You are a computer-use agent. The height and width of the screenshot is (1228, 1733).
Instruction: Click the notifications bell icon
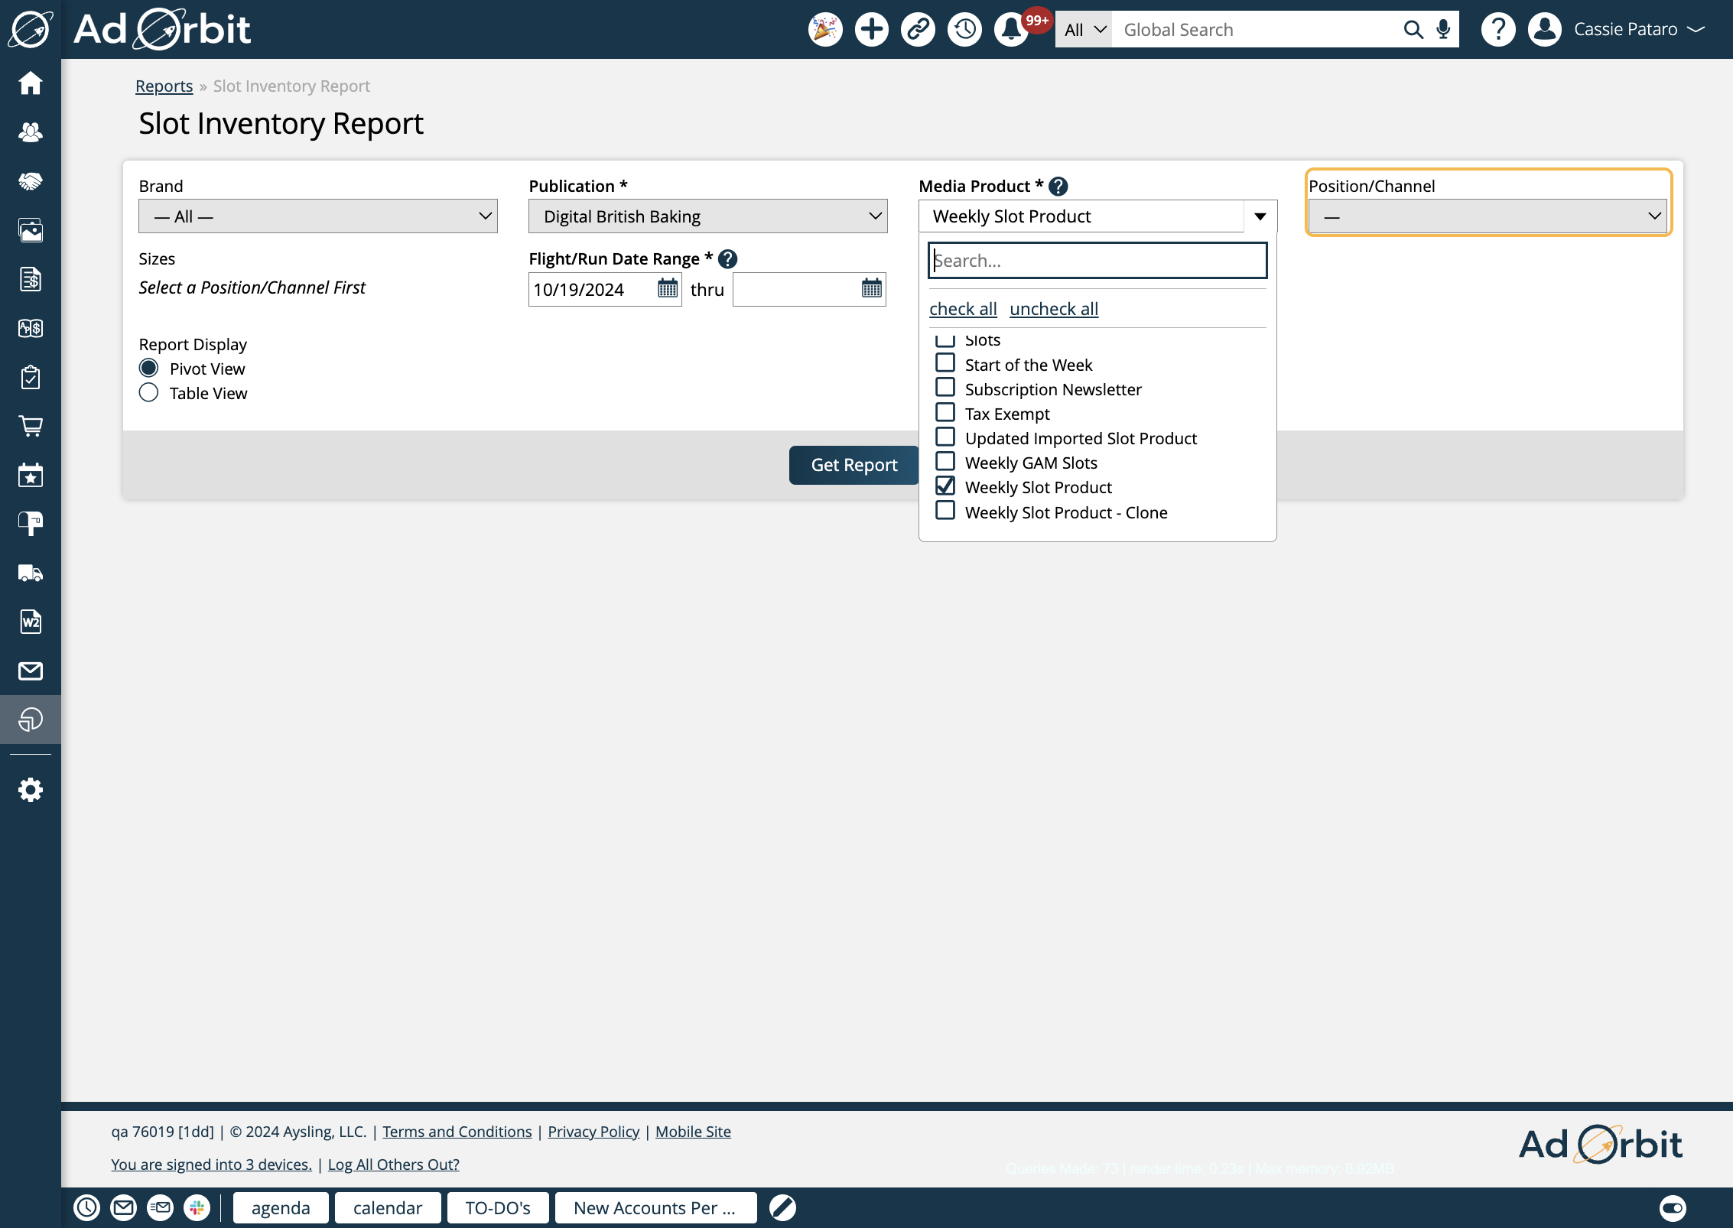click(1010, 30)
